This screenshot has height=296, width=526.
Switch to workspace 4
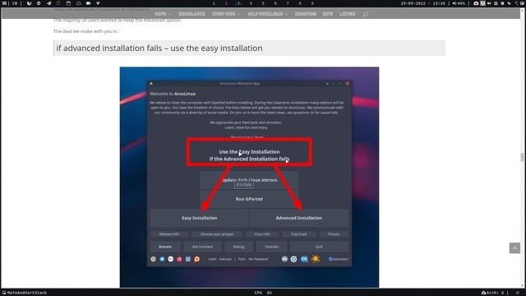[x=251, y=3]
